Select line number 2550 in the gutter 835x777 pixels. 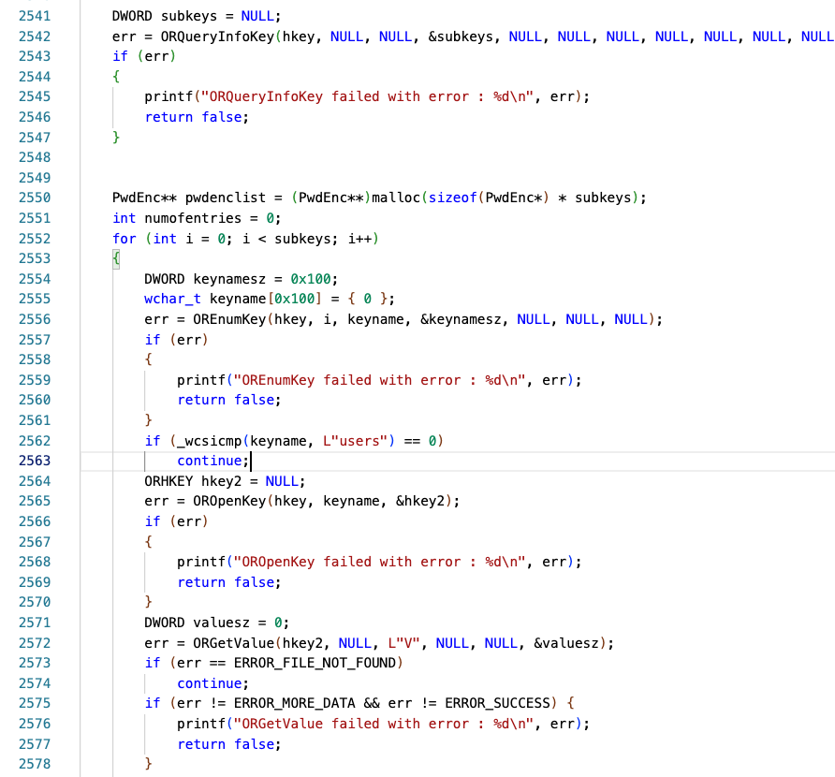click(x=34, y=198)
